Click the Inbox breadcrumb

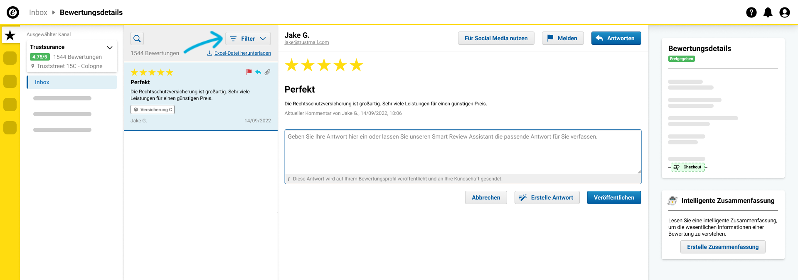pyautogui.click(x=38, y=12)
